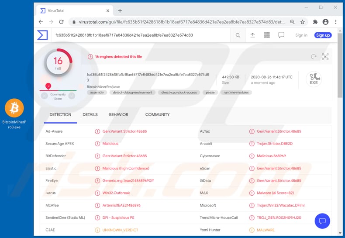345x238 pixels.
Task: Go back in browser history
Action: (x=41, y=22)
